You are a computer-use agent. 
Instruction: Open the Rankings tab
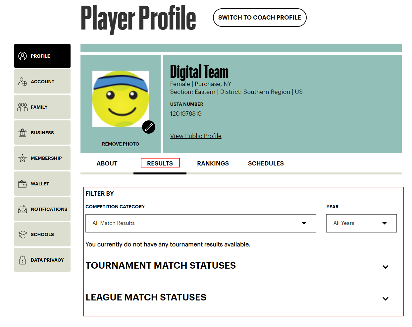point(213,163)
